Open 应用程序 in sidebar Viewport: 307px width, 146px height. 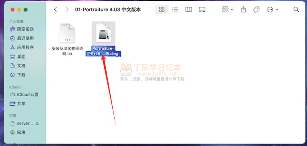click(25, 47)
